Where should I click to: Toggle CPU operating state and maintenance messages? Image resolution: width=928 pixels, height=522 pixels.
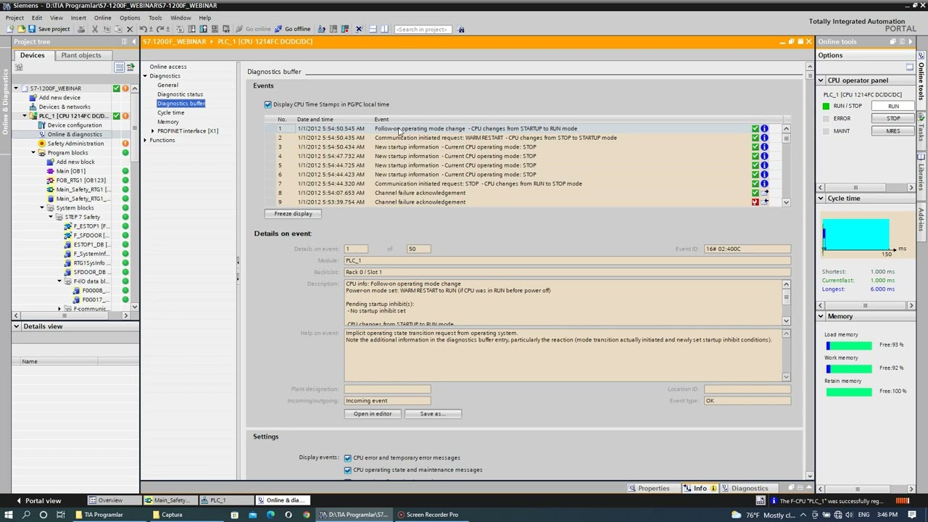coord(348,470)
